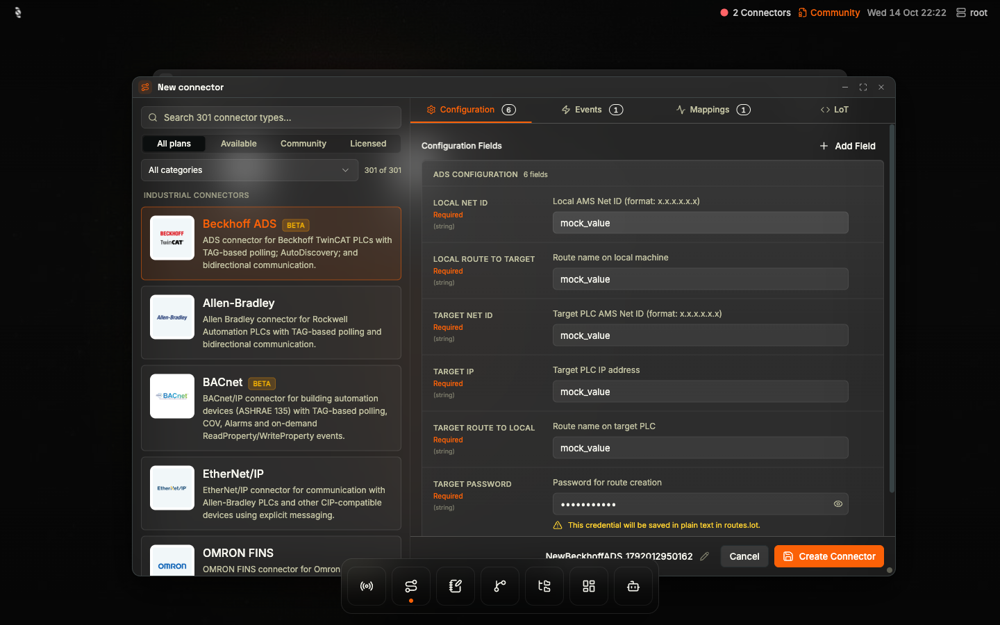1000x625 pixels.
Task: Select the Community plan filter
Action: pyautogui.click(x=303, y=144)
